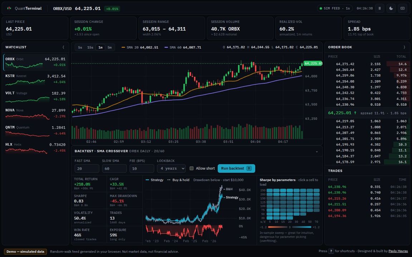Image resolution: width=412 pixels, height=257 pixels.
Task: Click the +0.01% header change badge
Action: coord(112,9)
